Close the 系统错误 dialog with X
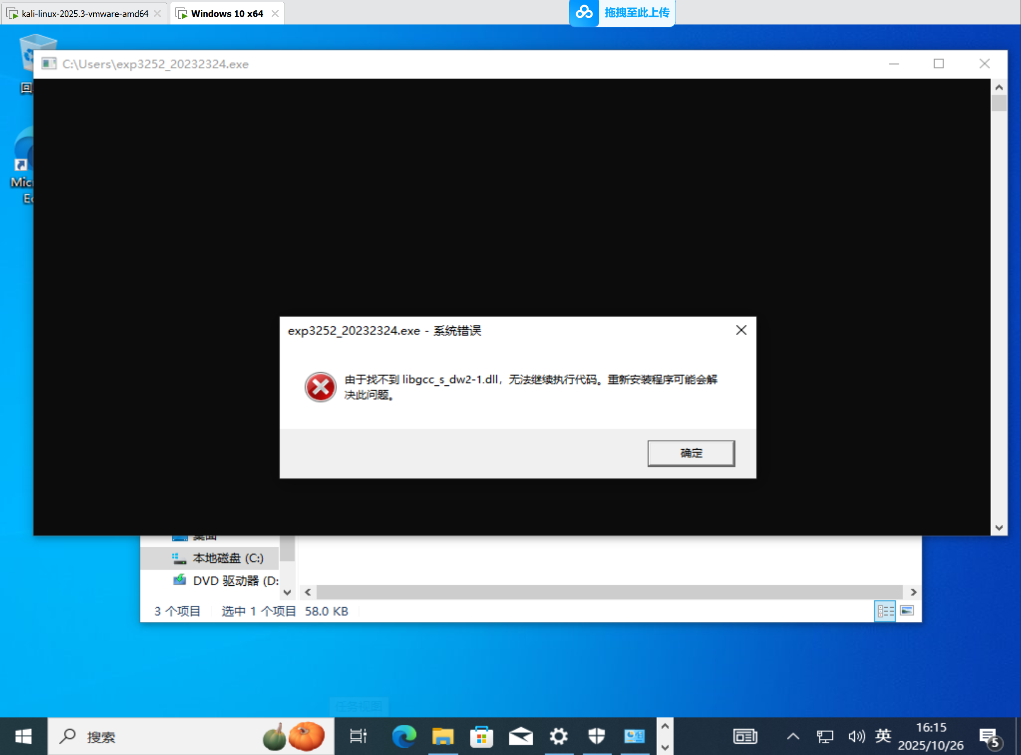 tap(741, 330)
